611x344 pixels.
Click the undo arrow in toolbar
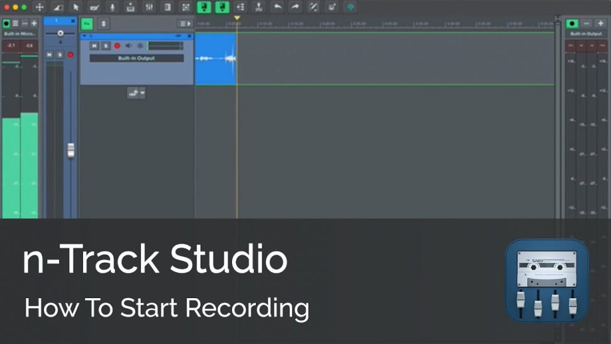tap(277, 7)
